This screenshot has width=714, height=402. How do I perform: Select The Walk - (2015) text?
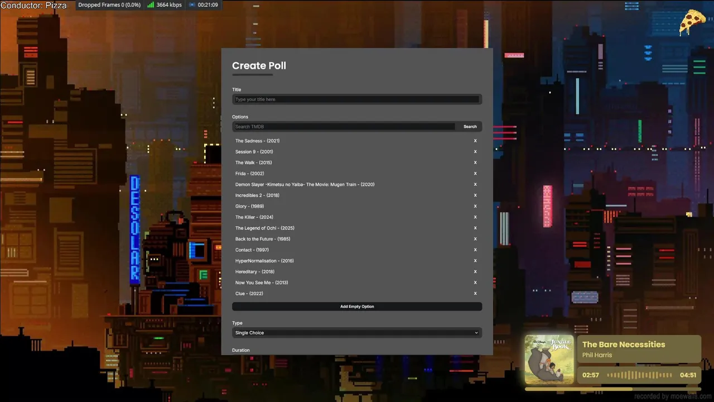tap(254, 162)
